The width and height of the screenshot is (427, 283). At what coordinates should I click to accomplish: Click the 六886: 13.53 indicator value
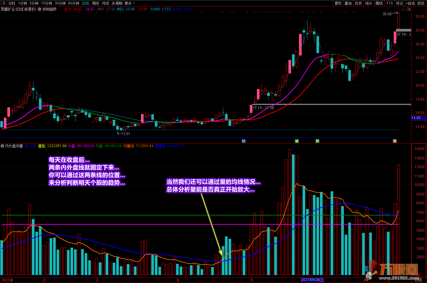tap(160, 9)
